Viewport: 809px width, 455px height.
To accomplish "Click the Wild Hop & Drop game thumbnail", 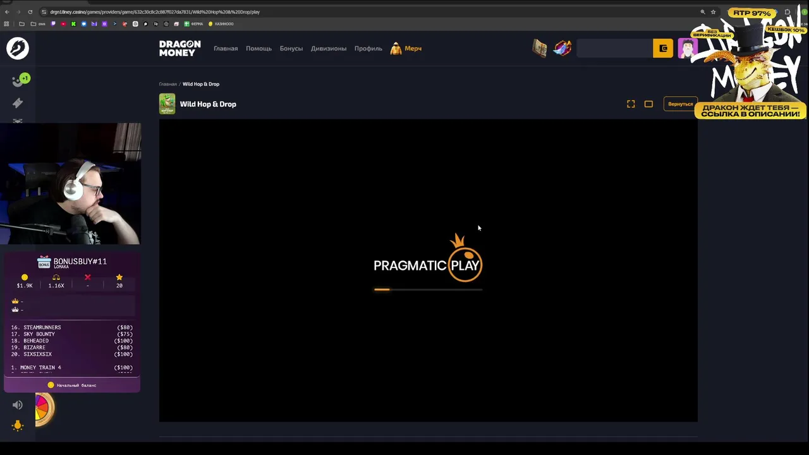I will point(167,104).
